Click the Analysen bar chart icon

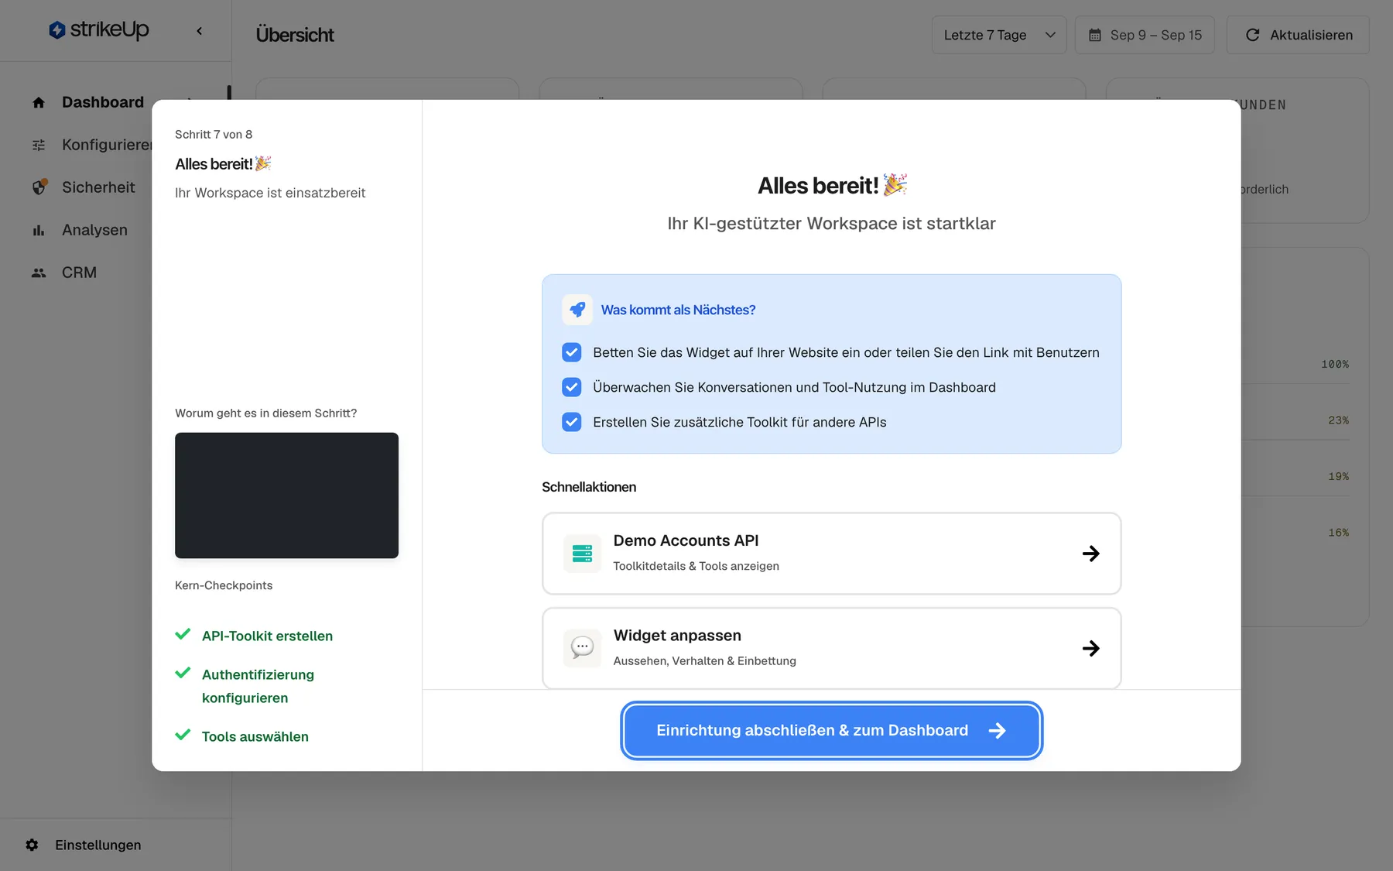[39, 230]
